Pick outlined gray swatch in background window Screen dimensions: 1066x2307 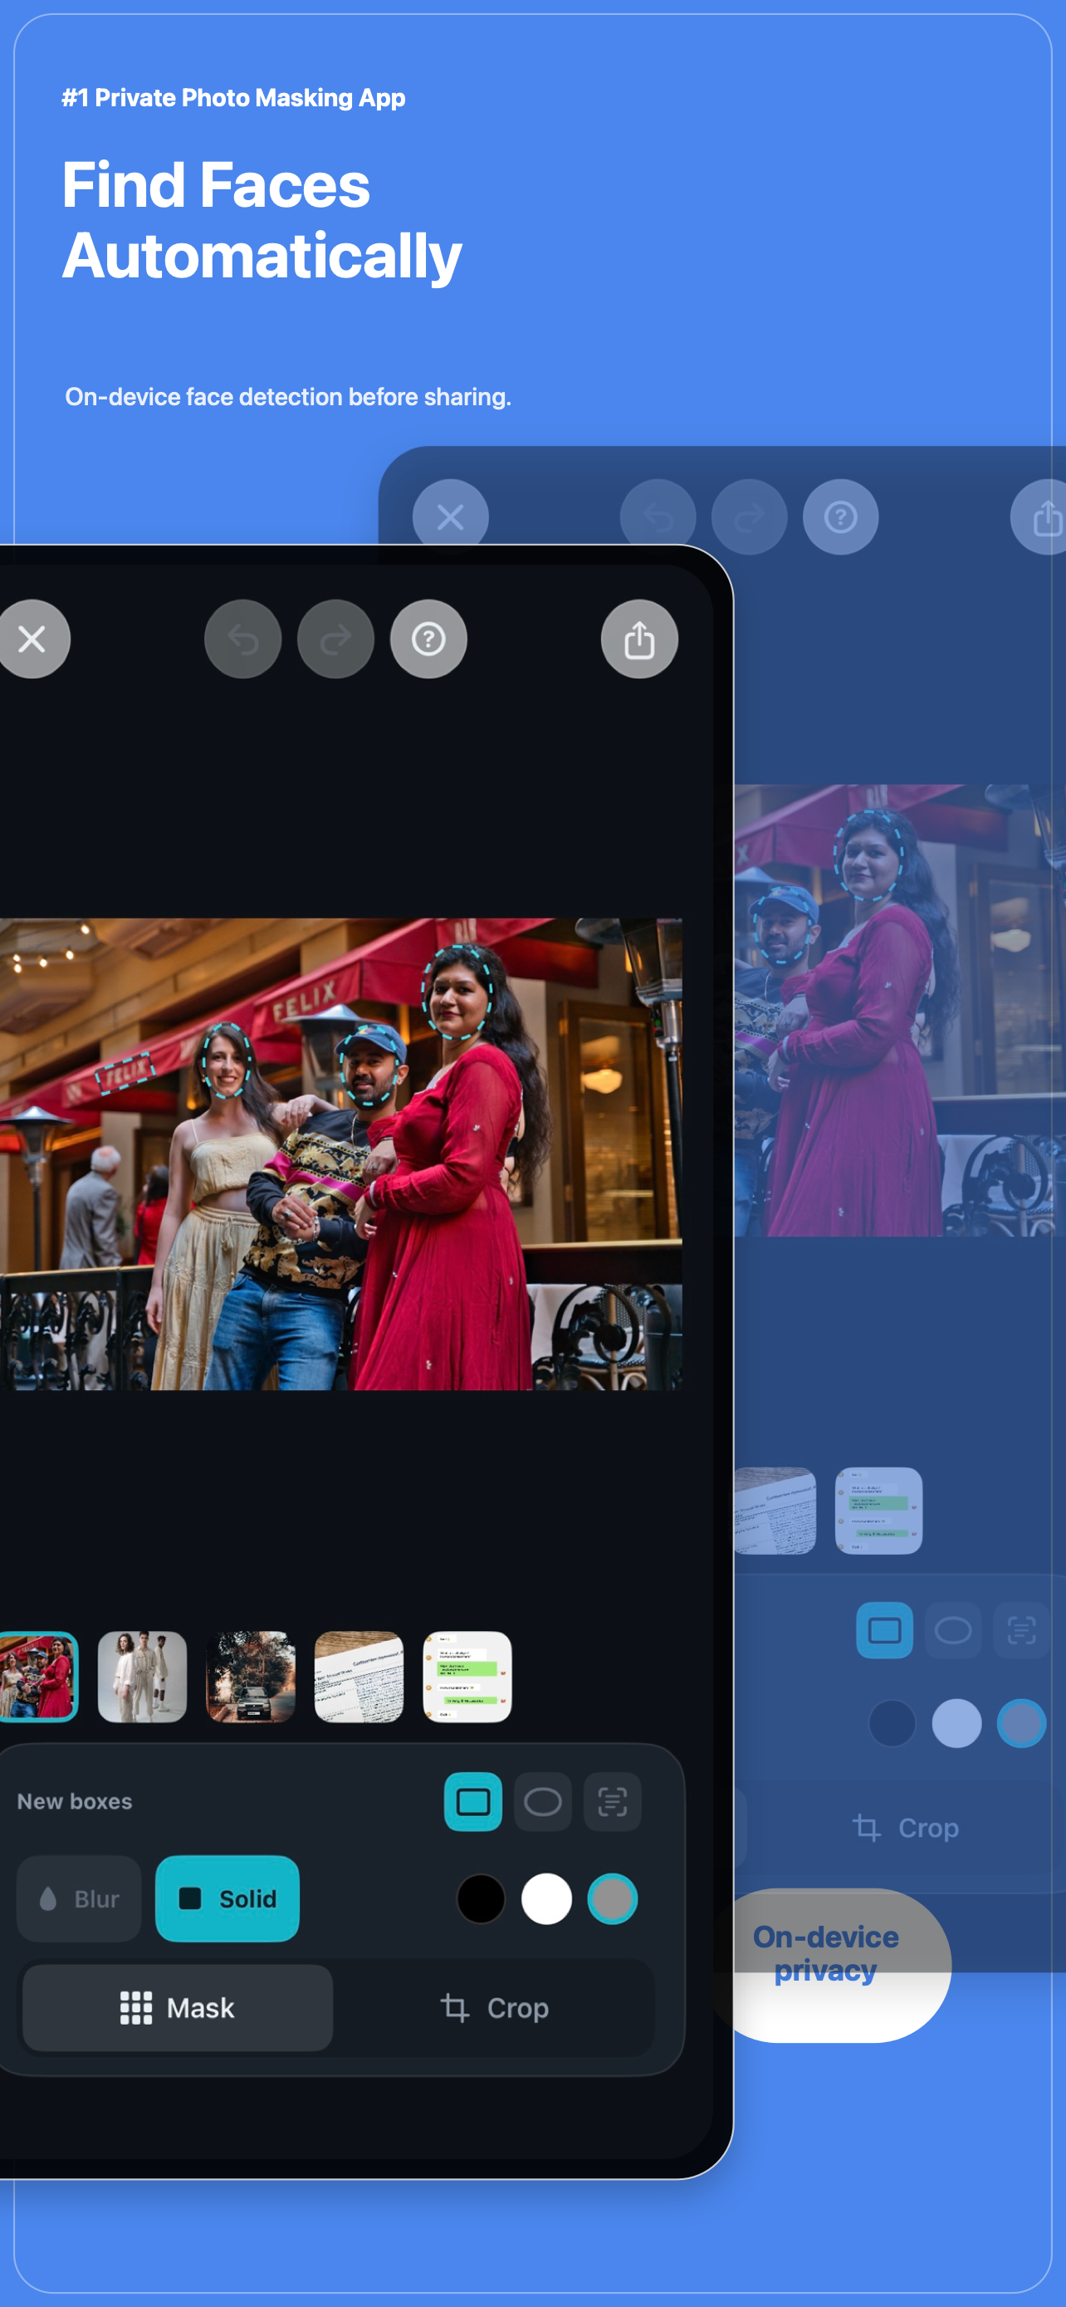[x=1021, y=1723]
